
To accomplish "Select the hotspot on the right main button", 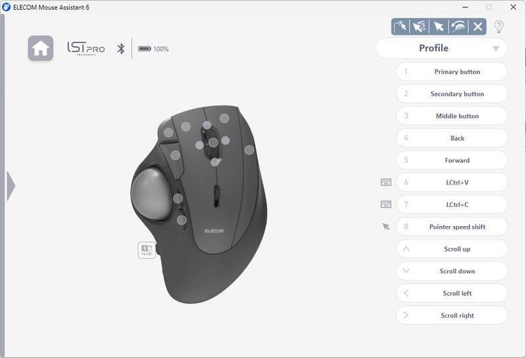I will (224, 118).
